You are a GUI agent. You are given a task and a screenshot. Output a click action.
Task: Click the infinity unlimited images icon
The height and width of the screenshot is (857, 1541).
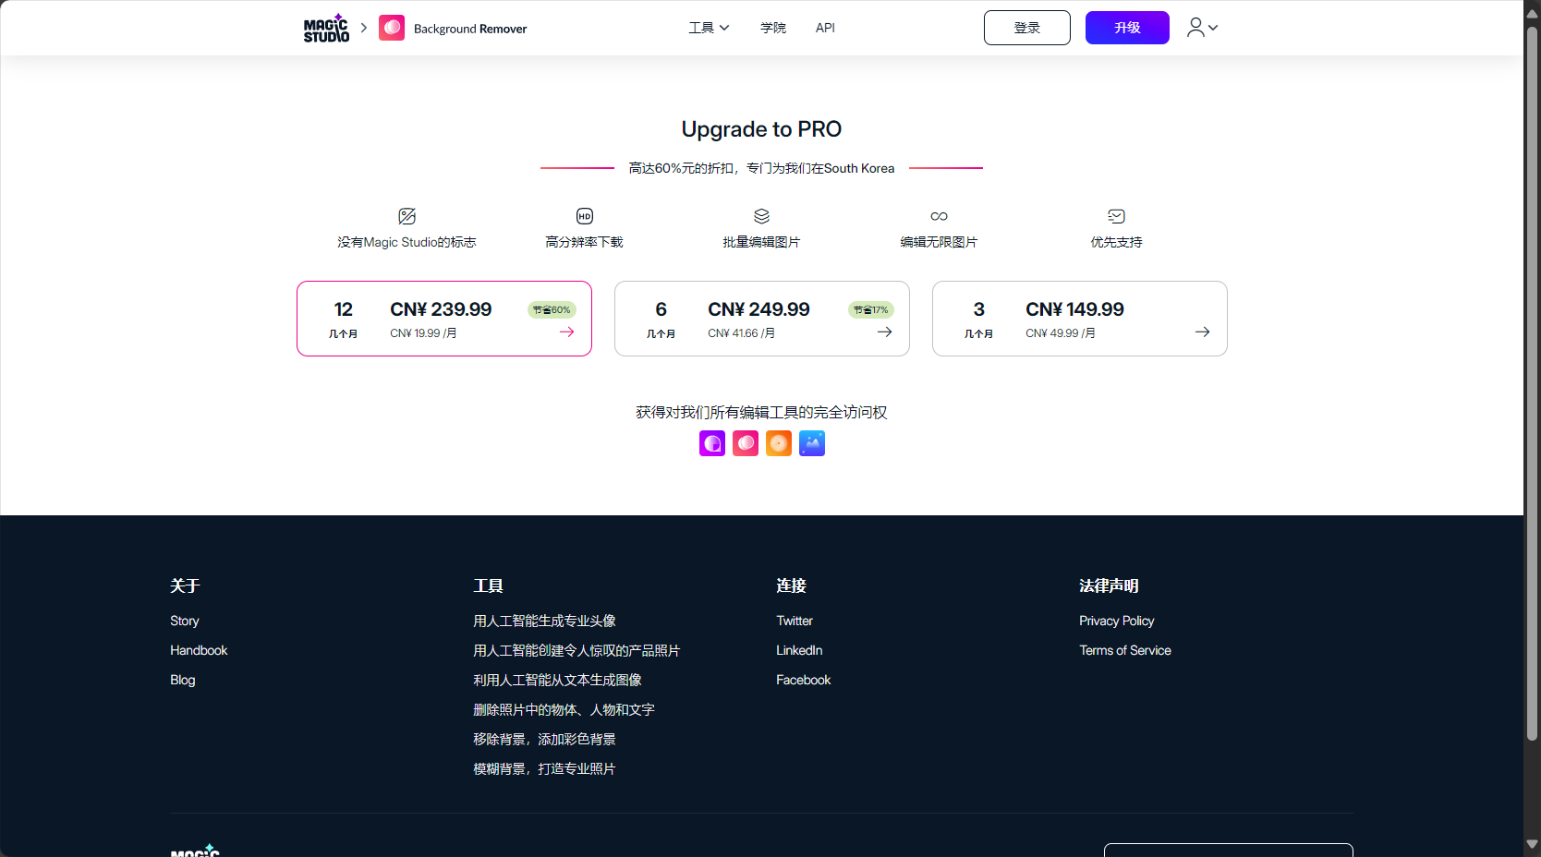click(x=939, y=216)
